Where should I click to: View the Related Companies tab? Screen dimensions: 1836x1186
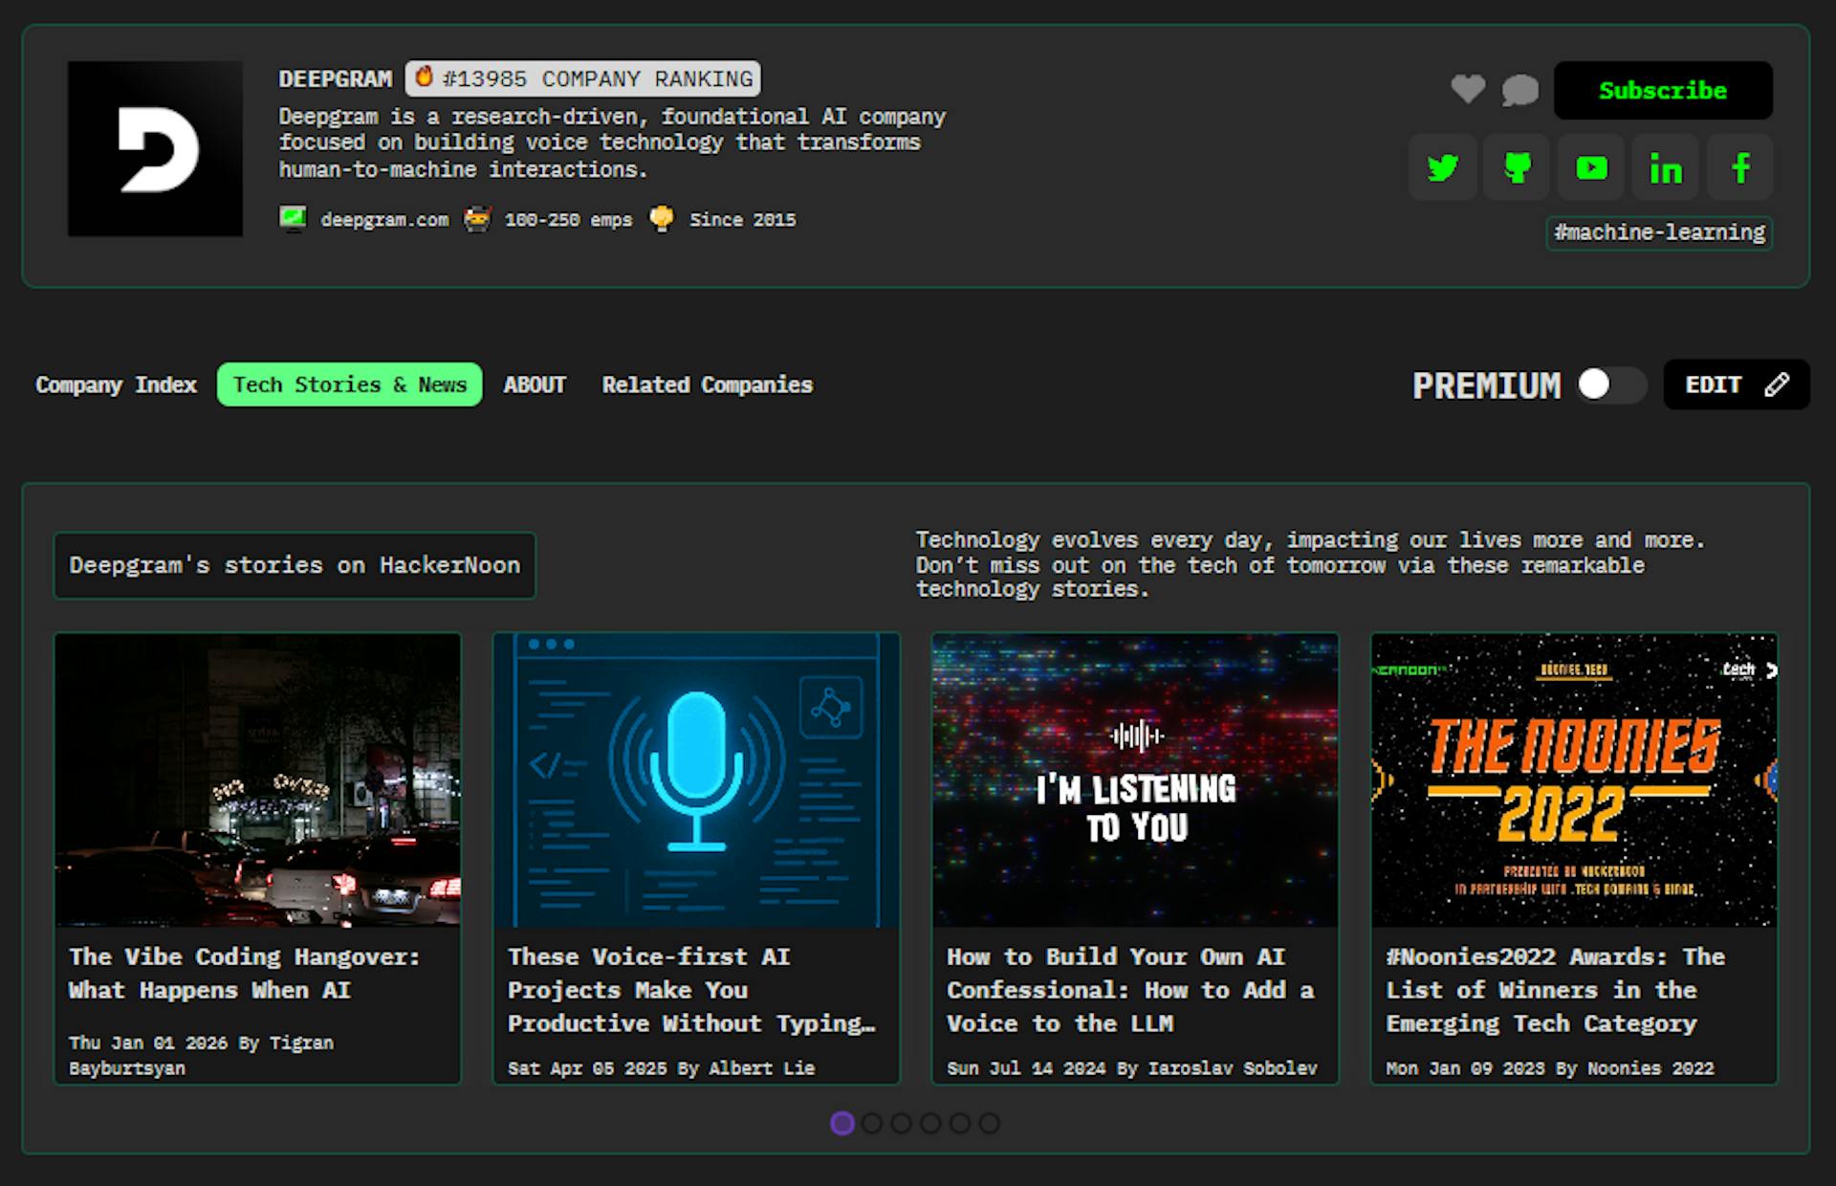pos(707,384)
